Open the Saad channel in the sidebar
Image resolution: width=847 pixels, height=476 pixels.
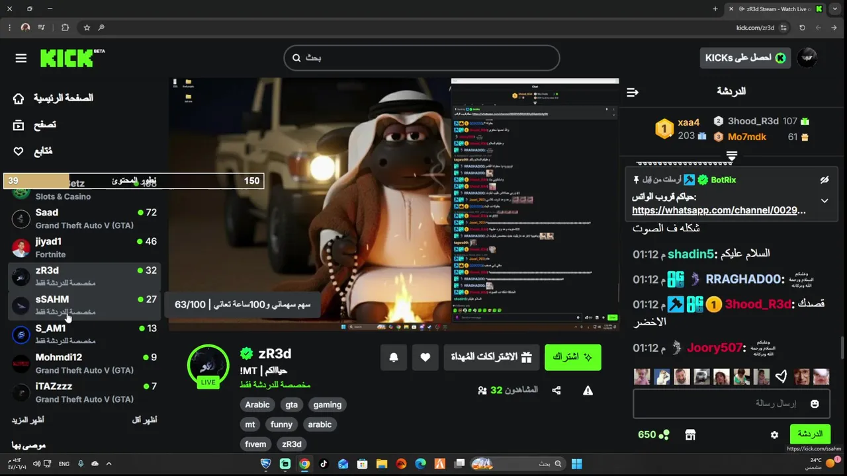(x=85, y=218)
